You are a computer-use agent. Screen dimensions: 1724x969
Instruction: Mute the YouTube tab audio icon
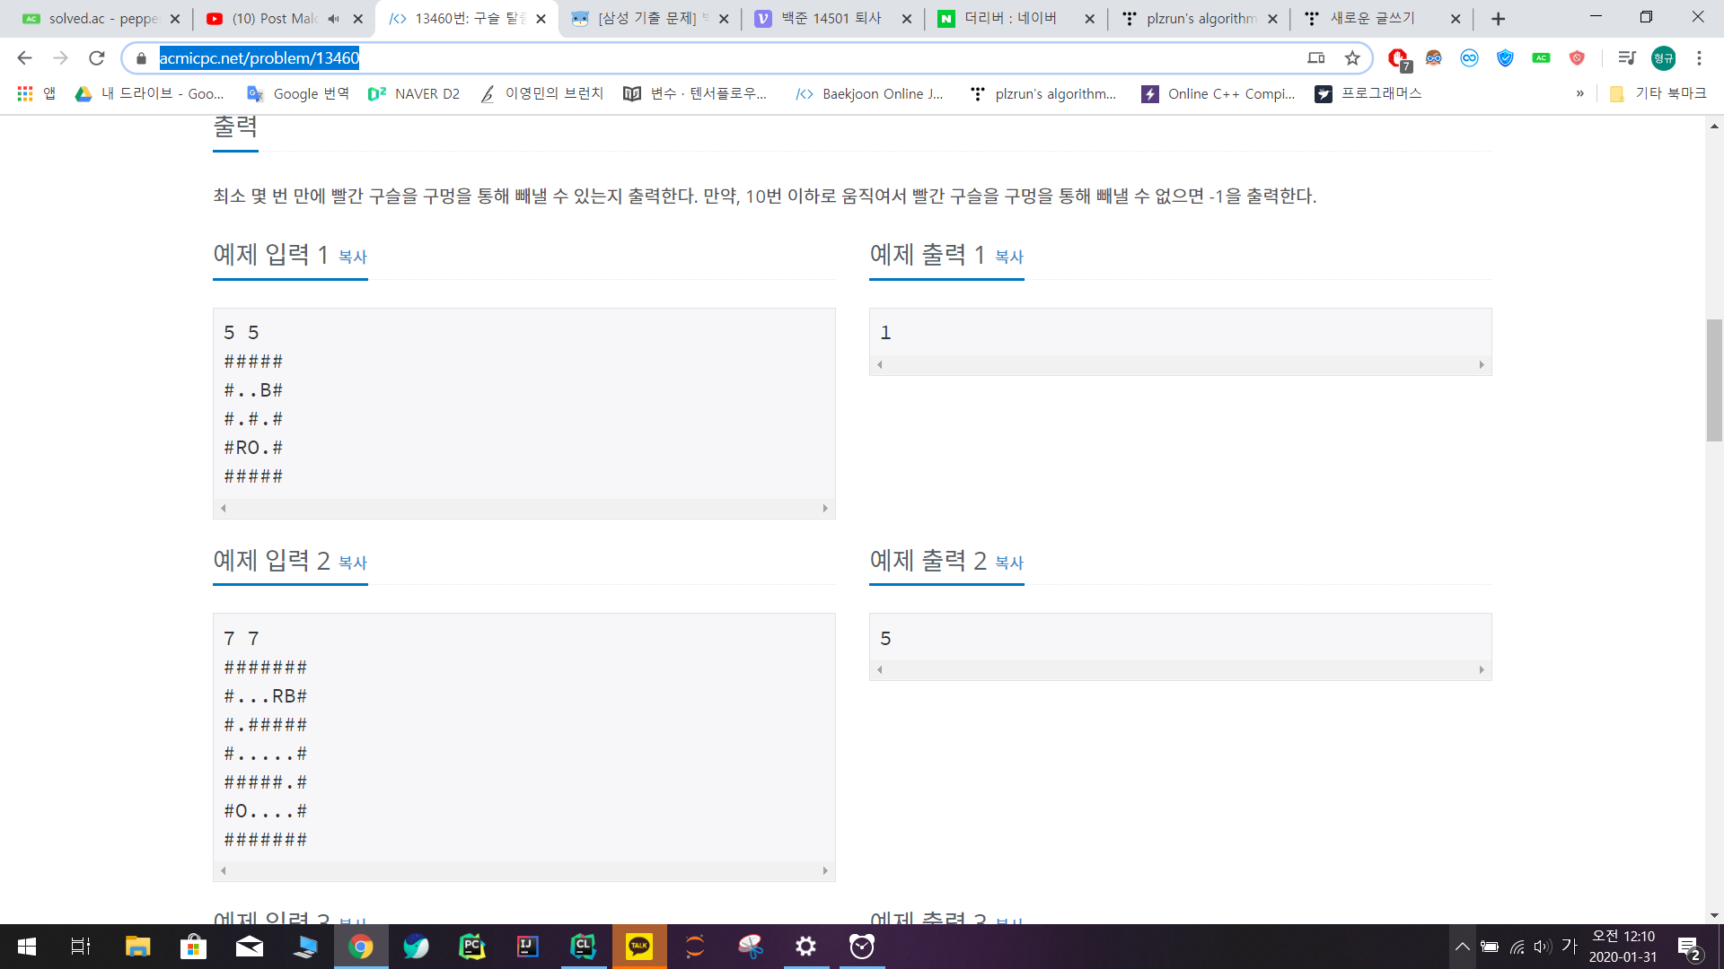[x=334, y=19]
